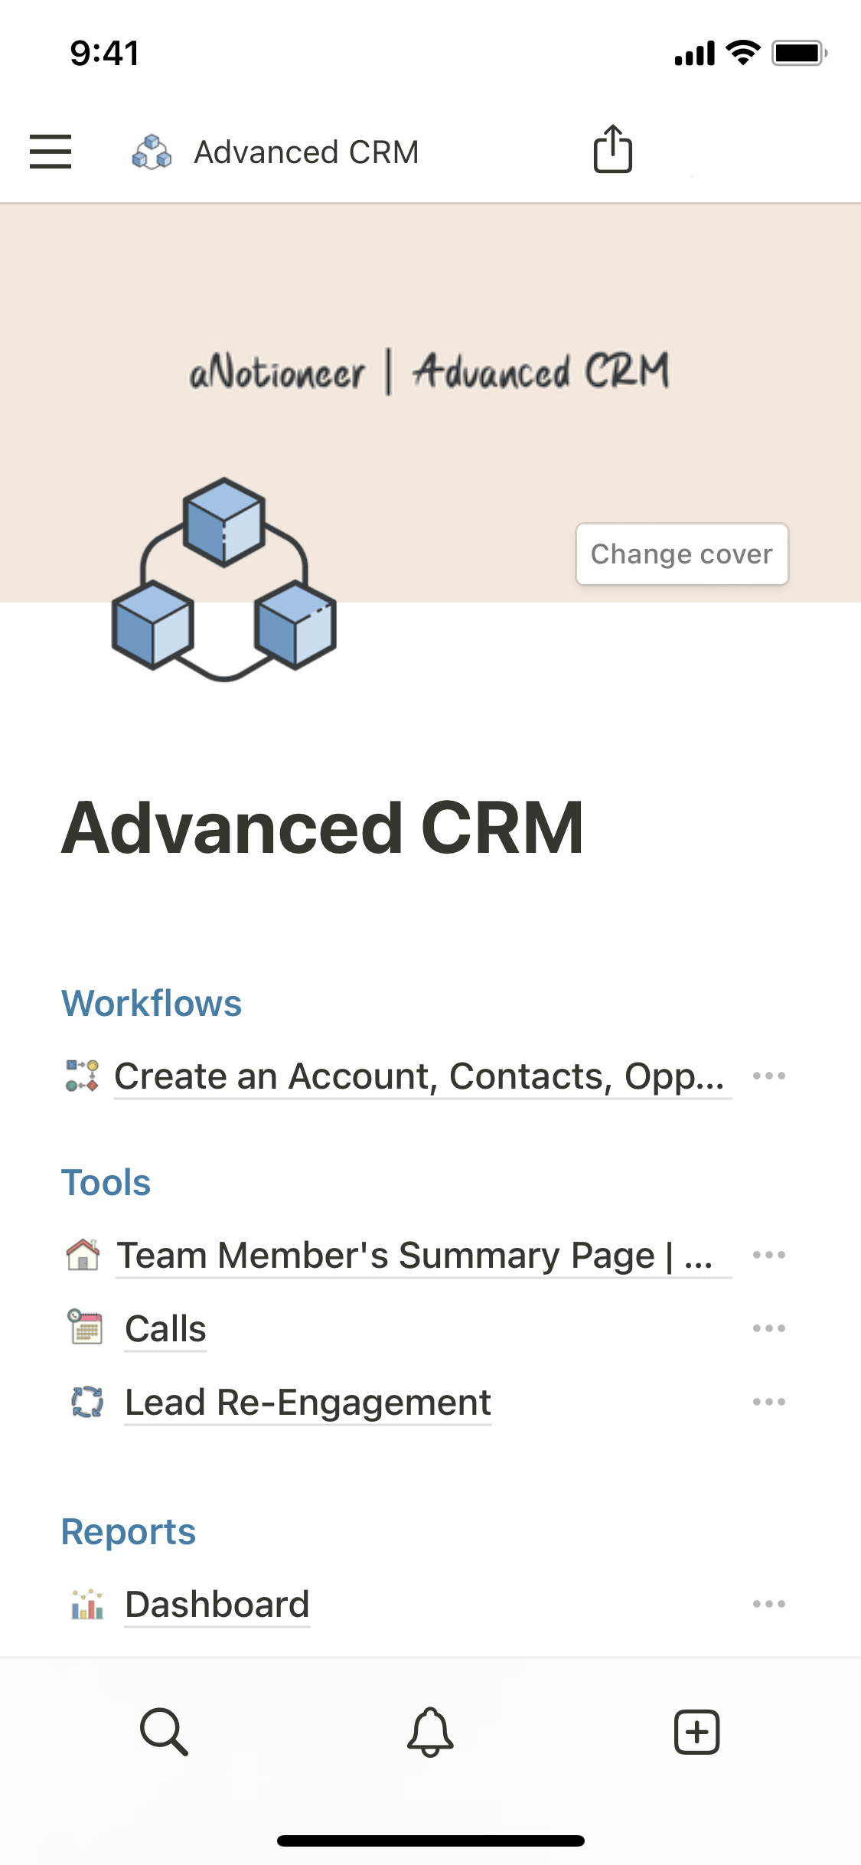Open Create an Account, Contacts workflow page
Viewport: 861px width, 1865px height.
pyautogui.click(x=419, y=1076)
